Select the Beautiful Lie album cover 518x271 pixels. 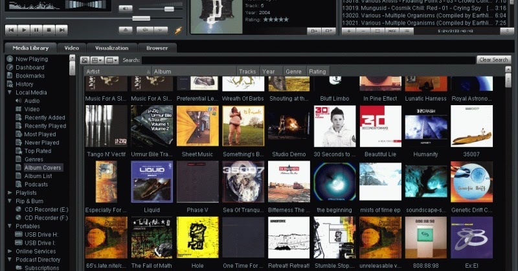tap(380, 126)
